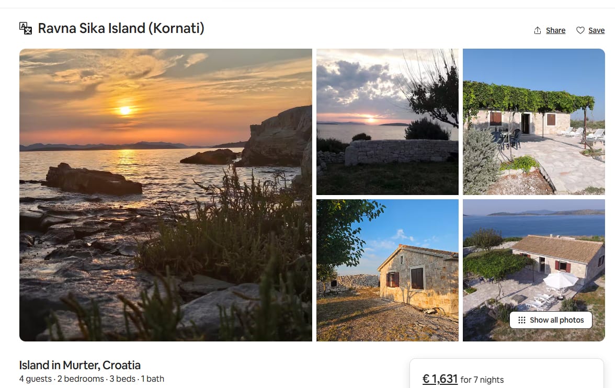
Task: Click the share arrow icon
Action: (538, 30)
